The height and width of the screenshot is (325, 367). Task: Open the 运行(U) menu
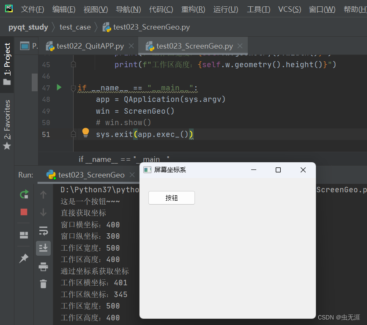(226, 9)
